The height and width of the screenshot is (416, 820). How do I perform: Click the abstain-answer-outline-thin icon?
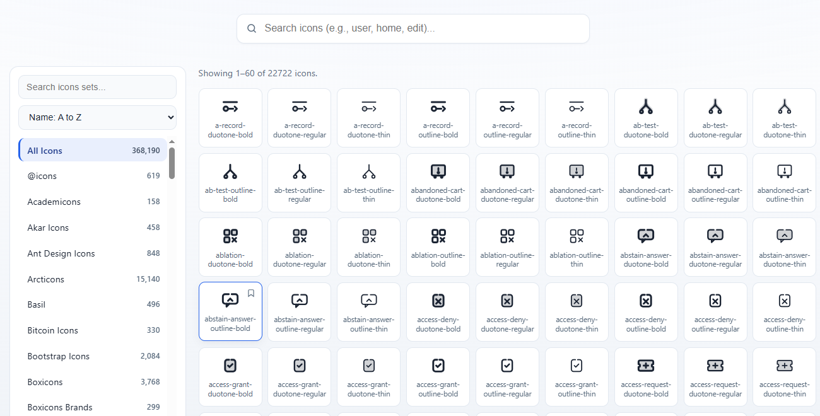pyautogui.click(x=369, y=312)
